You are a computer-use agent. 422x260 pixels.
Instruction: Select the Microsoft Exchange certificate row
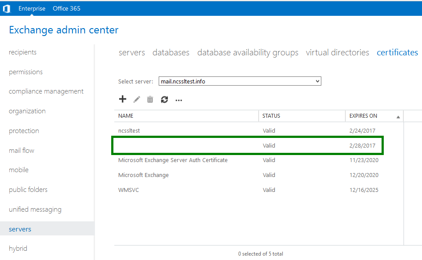pyautogui.click(x=259, y=175)
